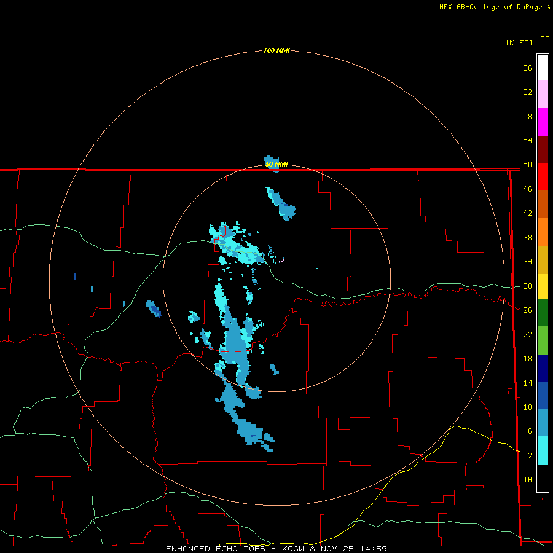Click the TH legend label
Screen dimensions: 553x553
coord(528,479)
